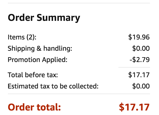159x115 pixels.
Task: Click the red $17.17 order total
Action: (134, 107)
